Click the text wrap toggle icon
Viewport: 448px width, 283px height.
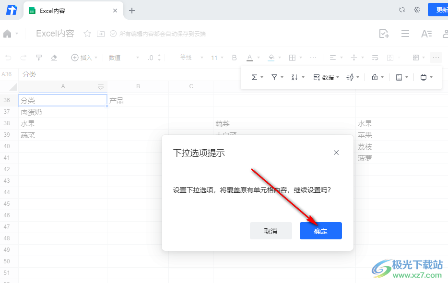[x=375, y=58]
